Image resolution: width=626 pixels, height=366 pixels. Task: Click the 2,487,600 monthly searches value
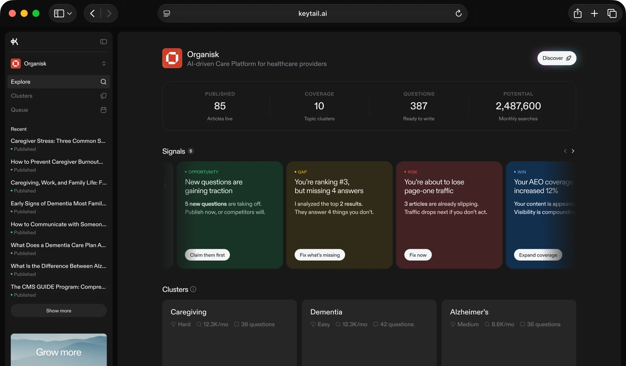tap(518, 106)
